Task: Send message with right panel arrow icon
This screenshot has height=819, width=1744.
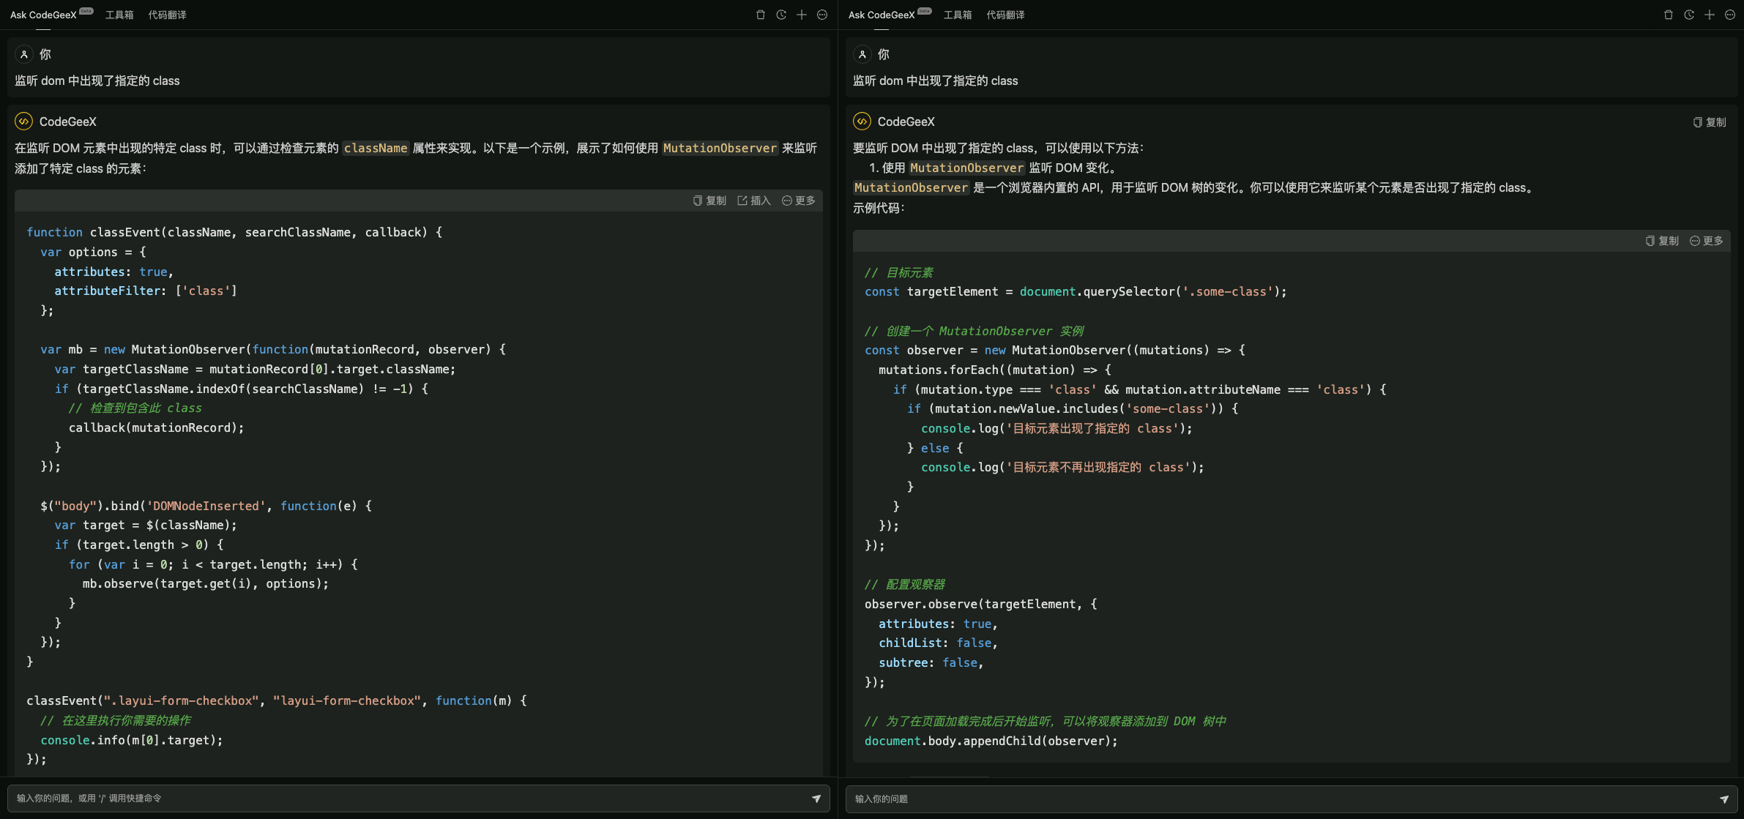Action: tap(1723, 799)
